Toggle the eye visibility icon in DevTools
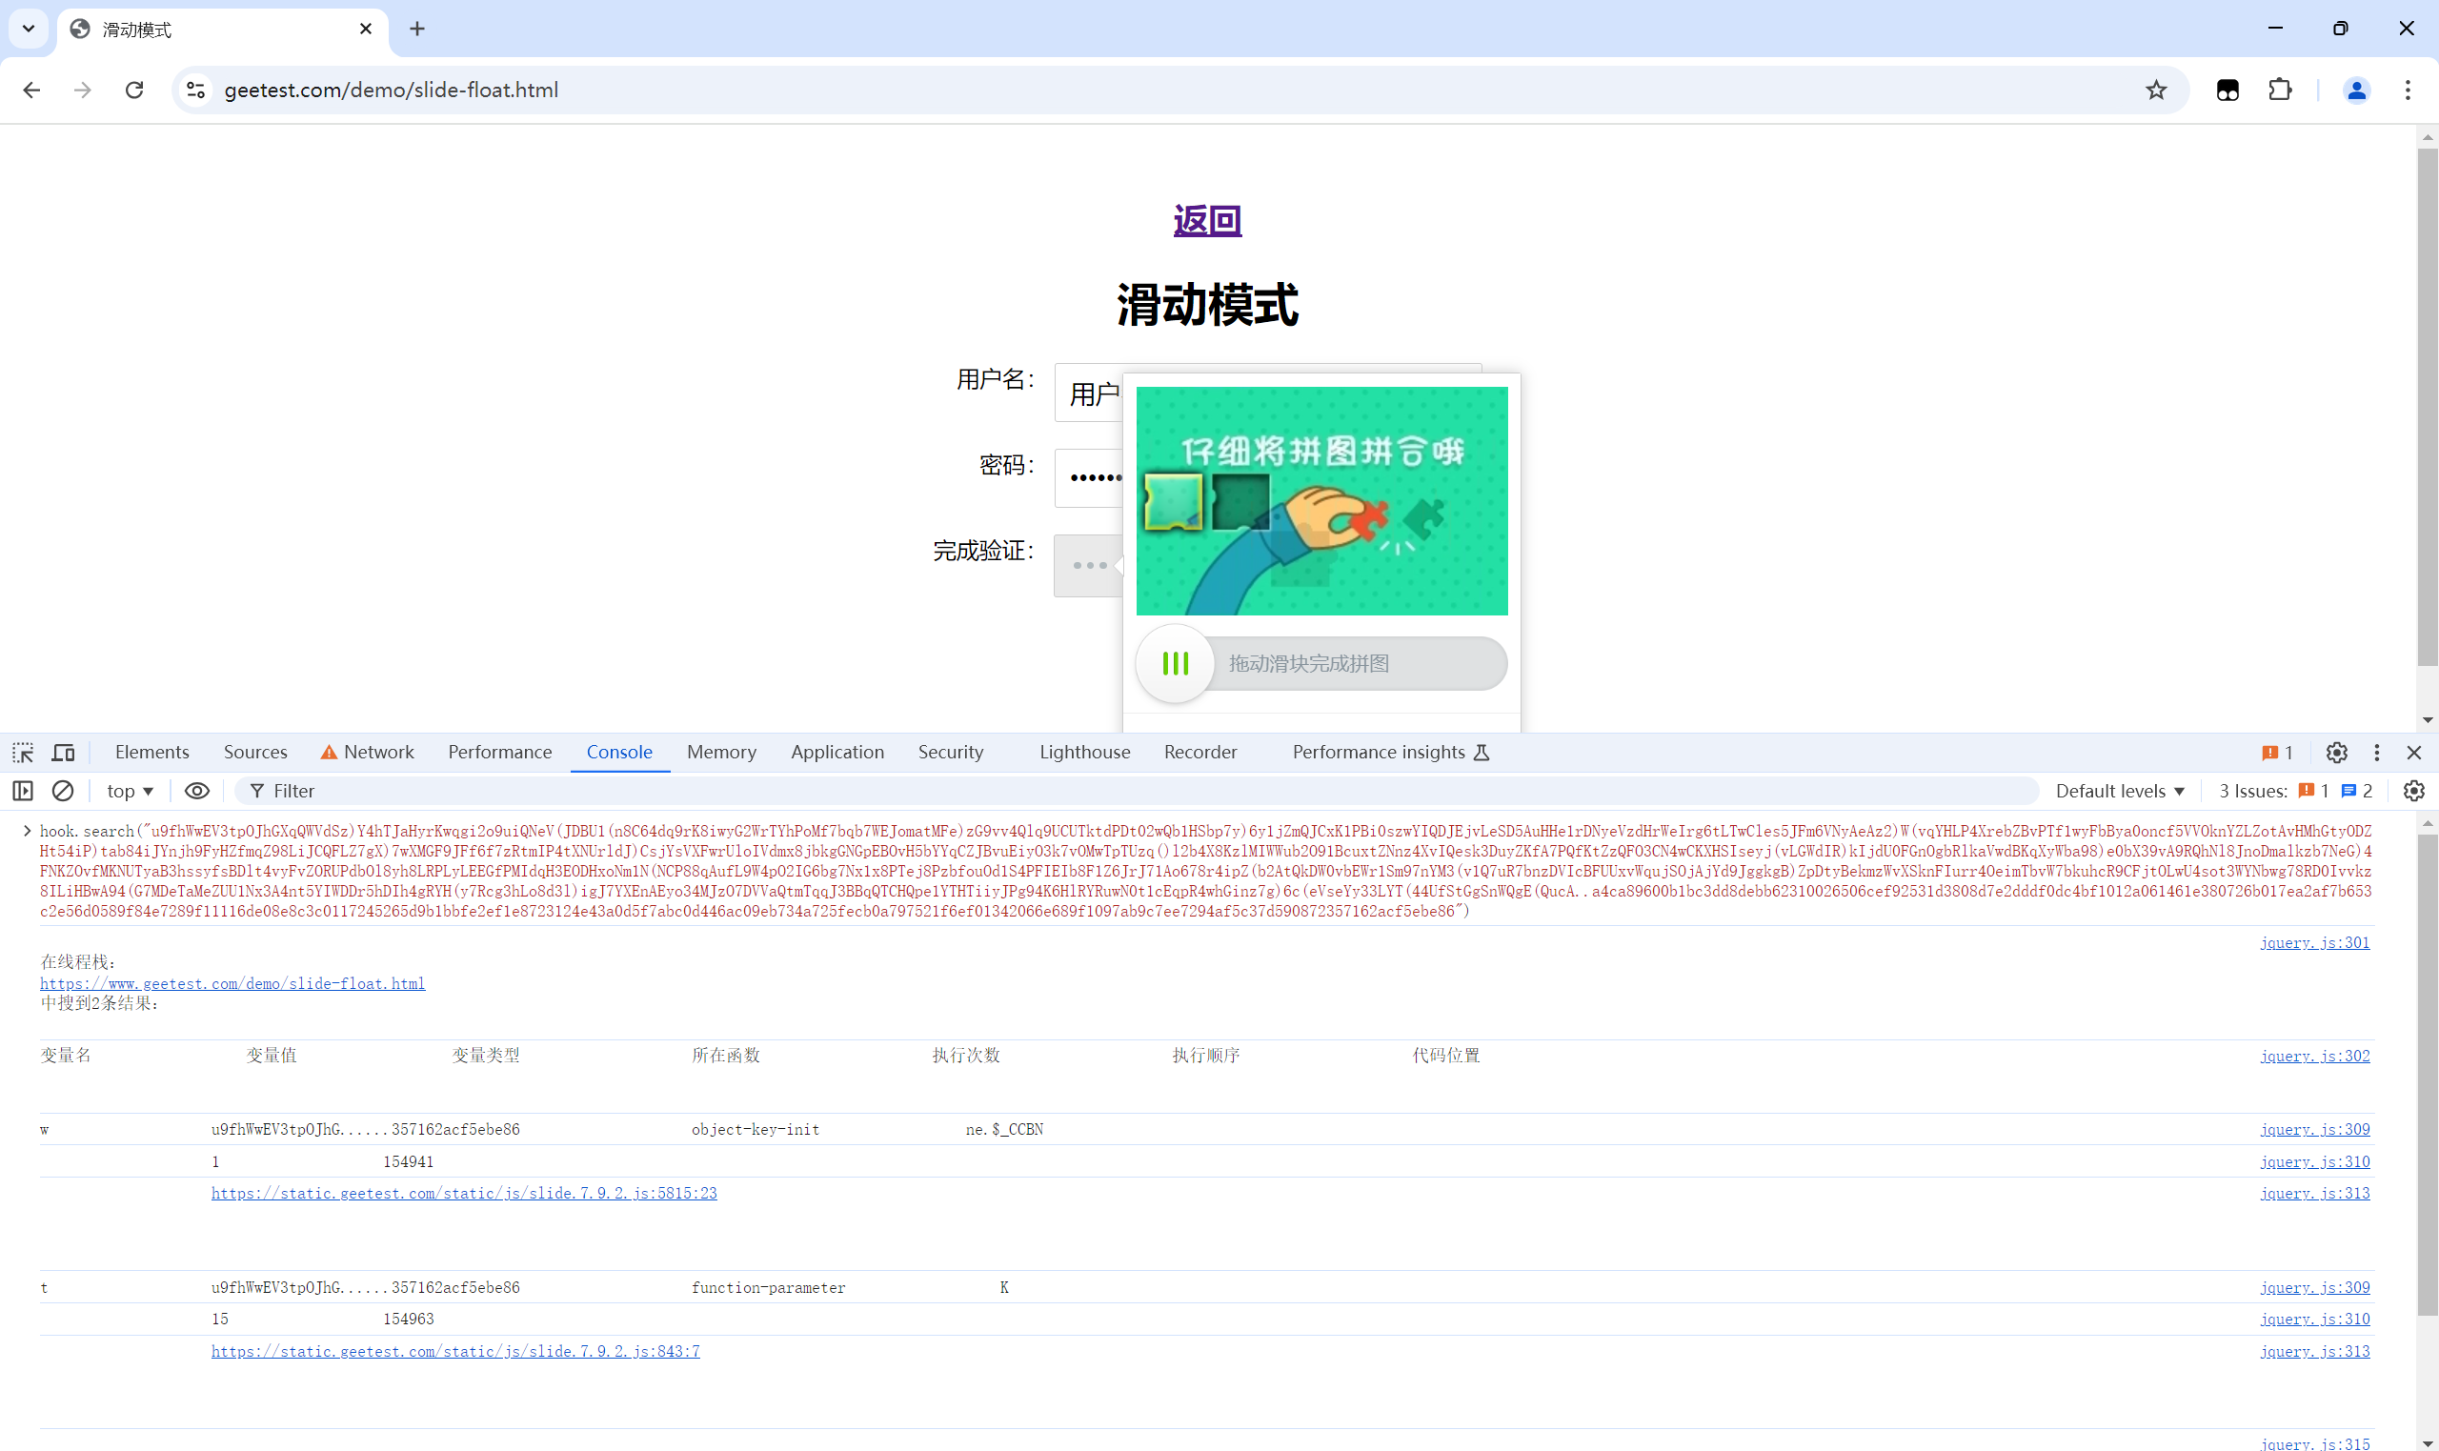 197,791
